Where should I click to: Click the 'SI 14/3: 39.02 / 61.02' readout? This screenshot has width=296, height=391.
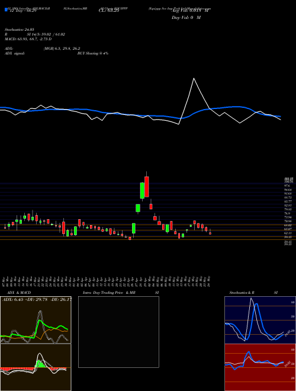pos(46,34)
